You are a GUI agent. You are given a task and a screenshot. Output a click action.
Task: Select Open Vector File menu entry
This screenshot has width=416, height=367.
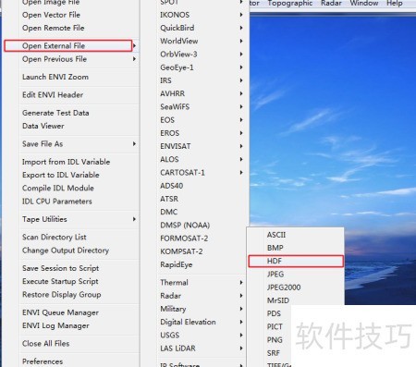[x=51, y=15]
